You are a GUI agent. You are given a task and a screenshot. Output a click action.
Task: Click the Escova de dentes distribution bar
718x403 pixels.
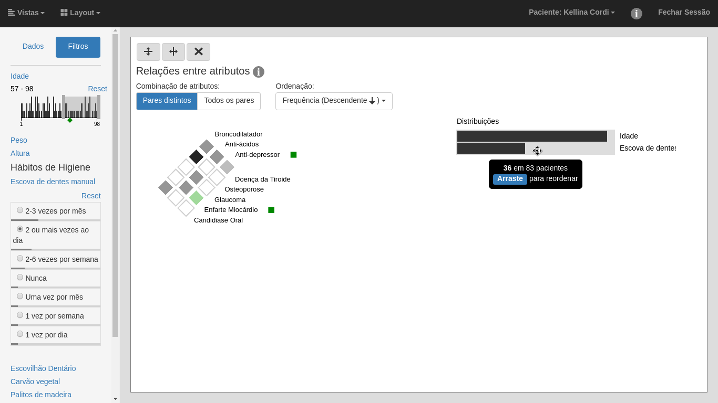(491, 148)
